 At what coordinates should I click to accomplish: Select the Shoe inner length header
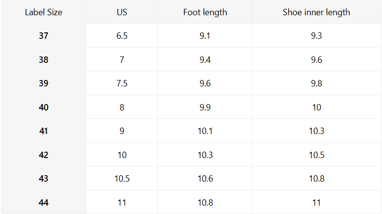[x=316, y=12]
